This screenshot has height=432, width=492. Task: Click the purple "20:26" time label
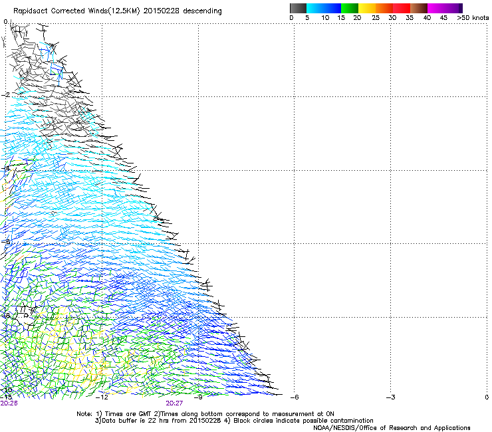(x=9, y=403)
